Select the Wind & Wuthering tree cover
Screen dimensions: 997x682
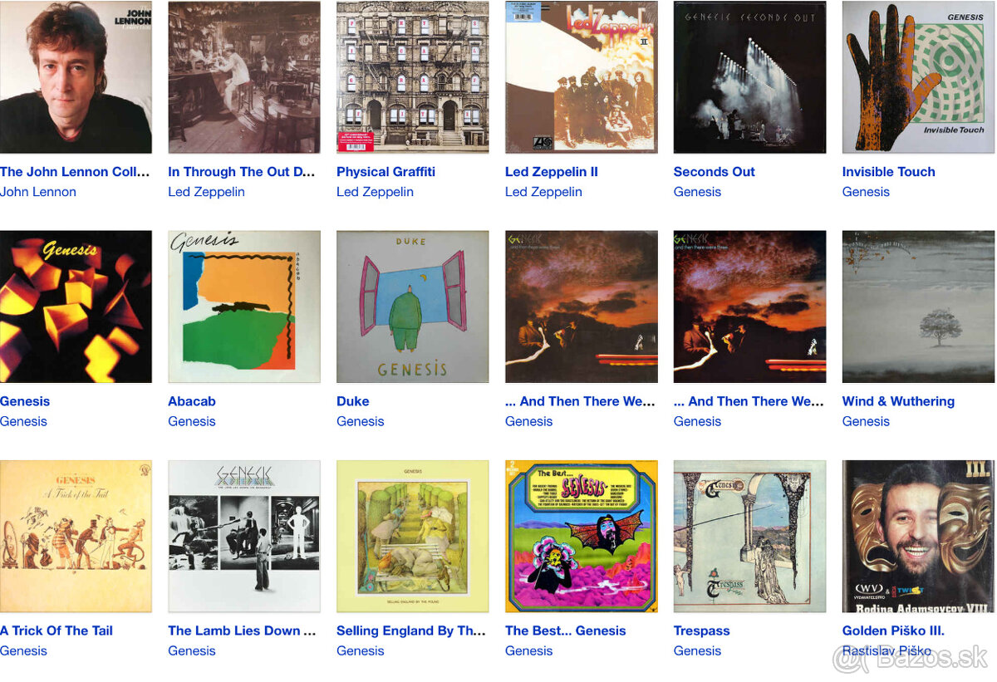pos(918,307)
